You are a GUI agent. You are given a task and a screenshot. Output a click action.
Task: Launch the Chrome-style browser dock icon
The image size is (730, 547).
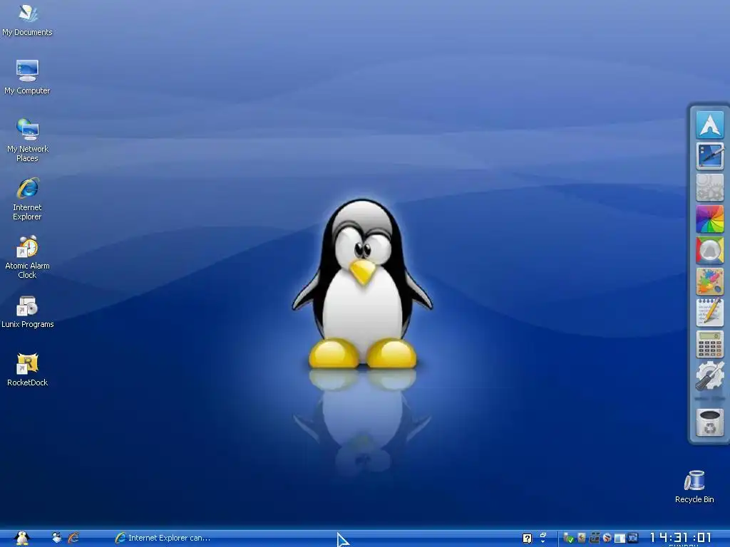[709, 250]
